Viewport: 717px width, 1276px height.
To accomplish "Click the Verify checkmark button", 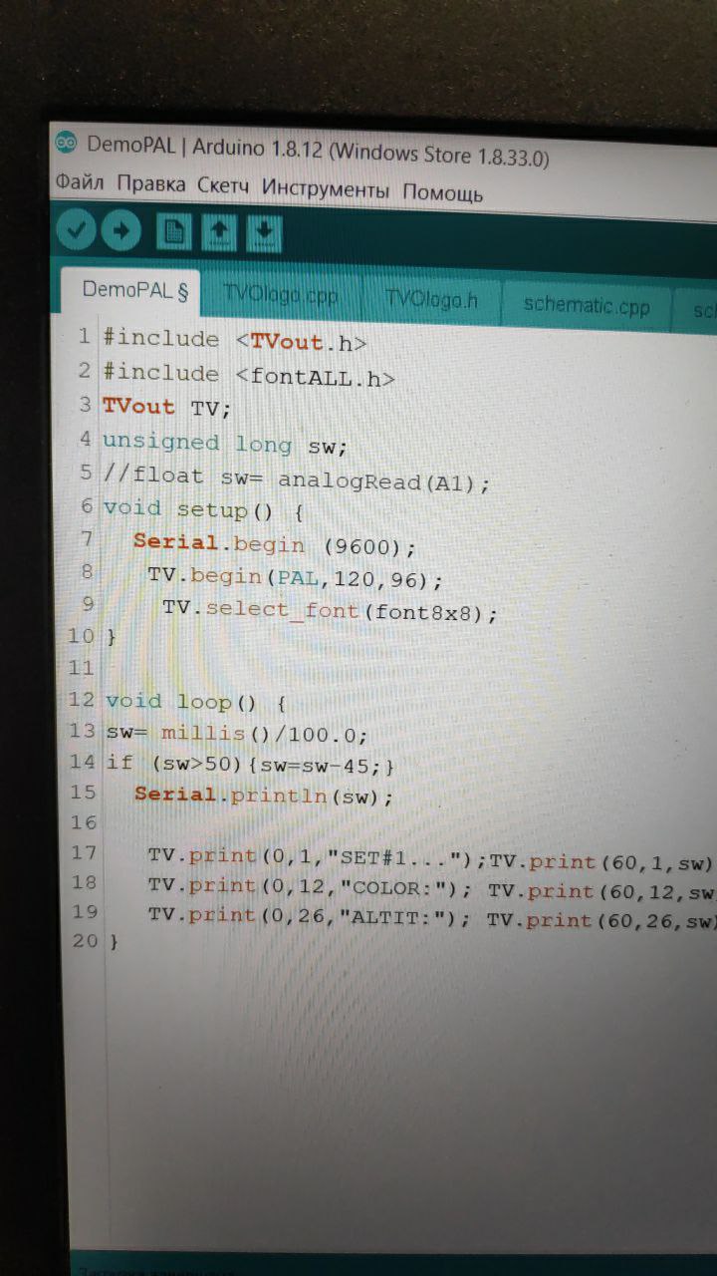I will point(75,231).
